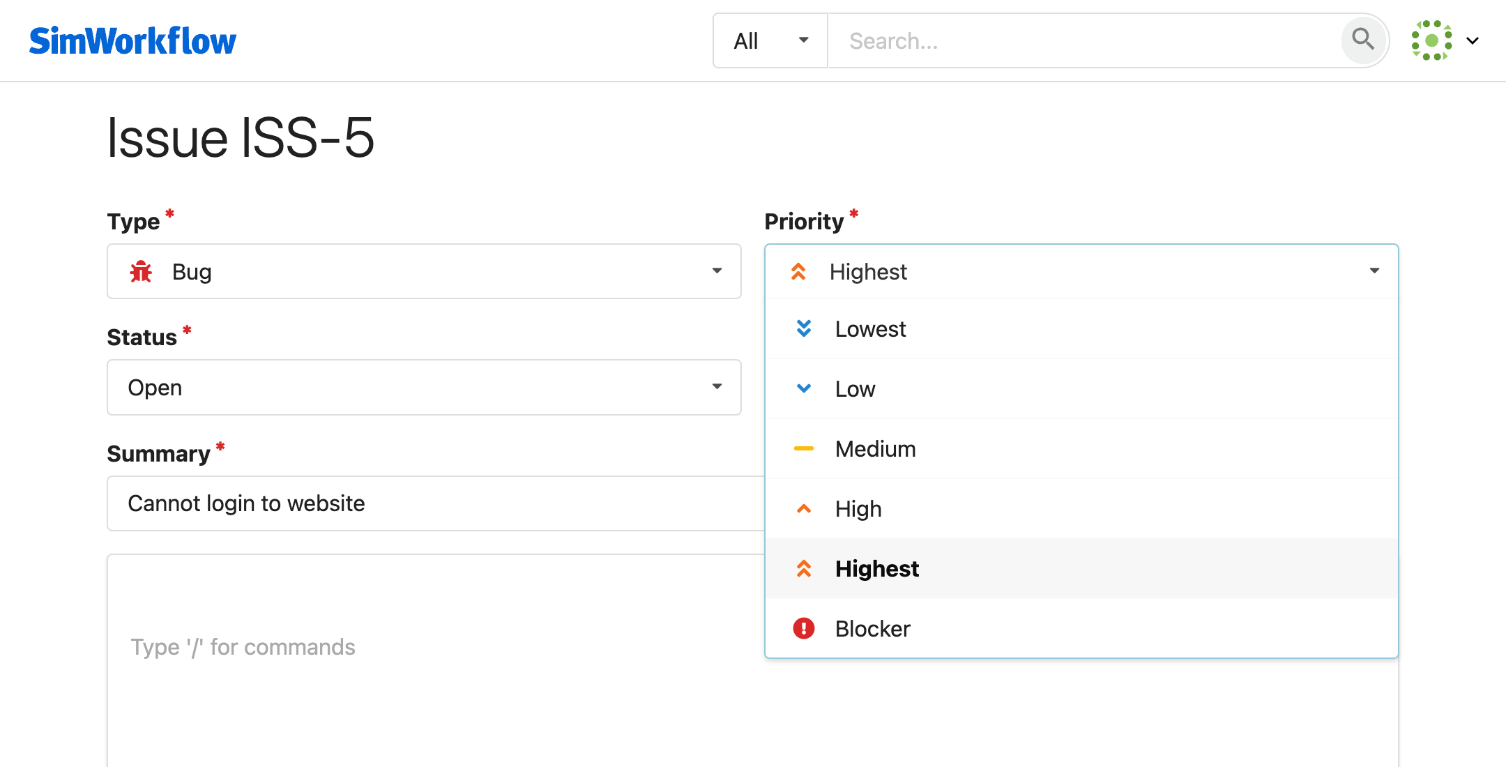The image size is (1506, 767).
Task: Click the red bug icon in Type field
Action: tap(141, 271)
